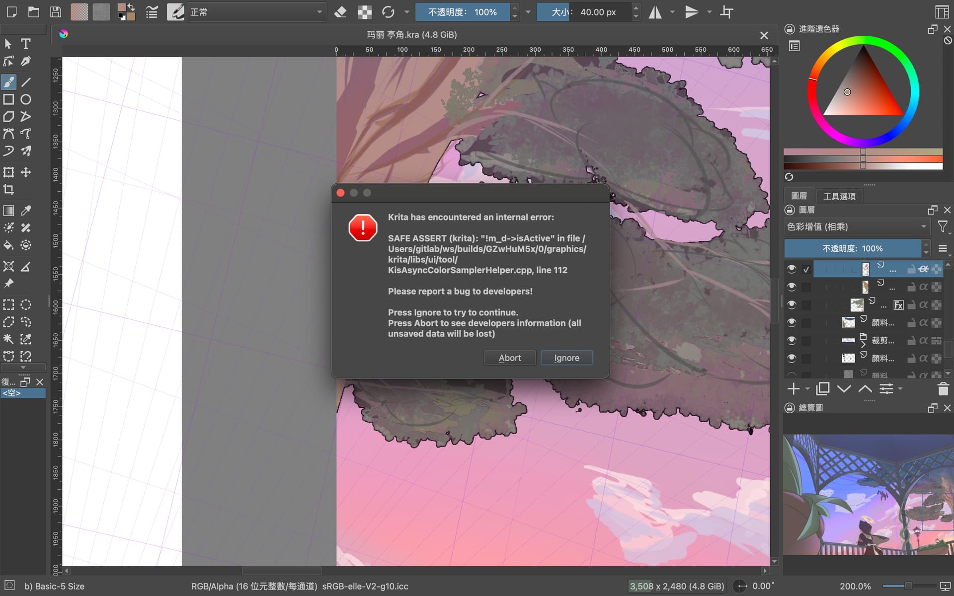Switch to the 工具選項 tab
This screenshot has width=954, height=596.
click(839, 196)
